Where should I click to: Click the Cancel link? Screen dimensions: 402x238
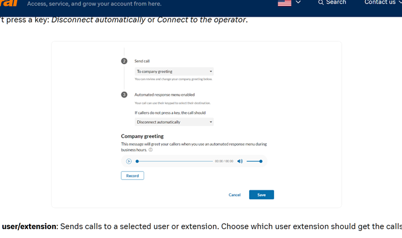tap(234, 195)
